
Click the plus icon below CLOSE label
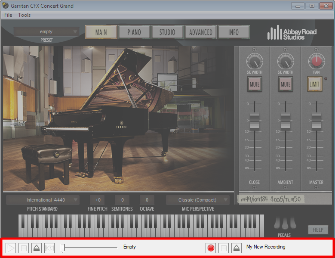click(x=254, y=188)
